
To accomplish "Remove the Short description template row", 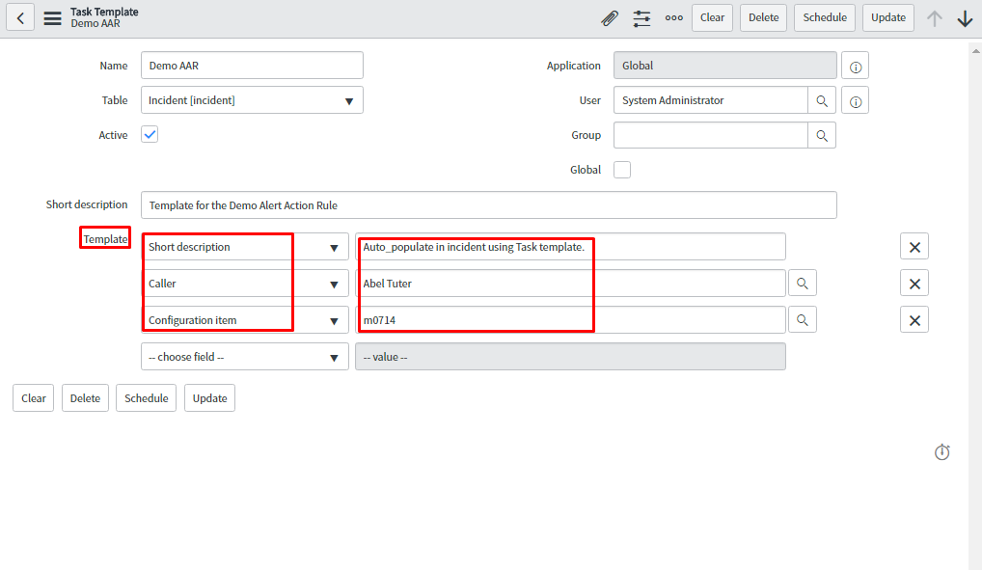I will pyautogui.click(x=914, y=247).
